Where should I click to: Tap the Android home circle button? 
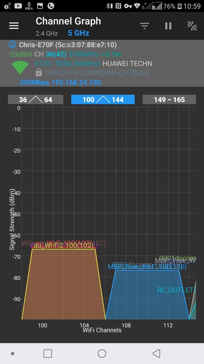point(102,353)
